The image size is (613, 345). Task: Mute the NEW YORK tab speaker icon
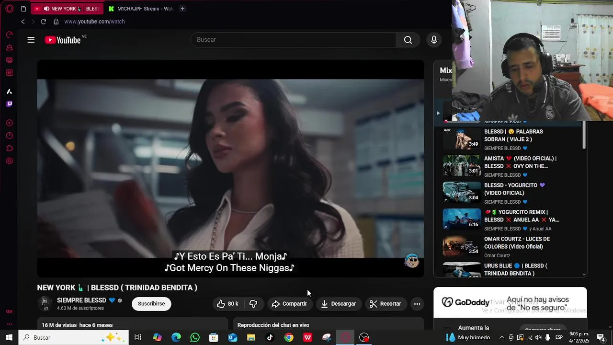click(x=46, y=9)
